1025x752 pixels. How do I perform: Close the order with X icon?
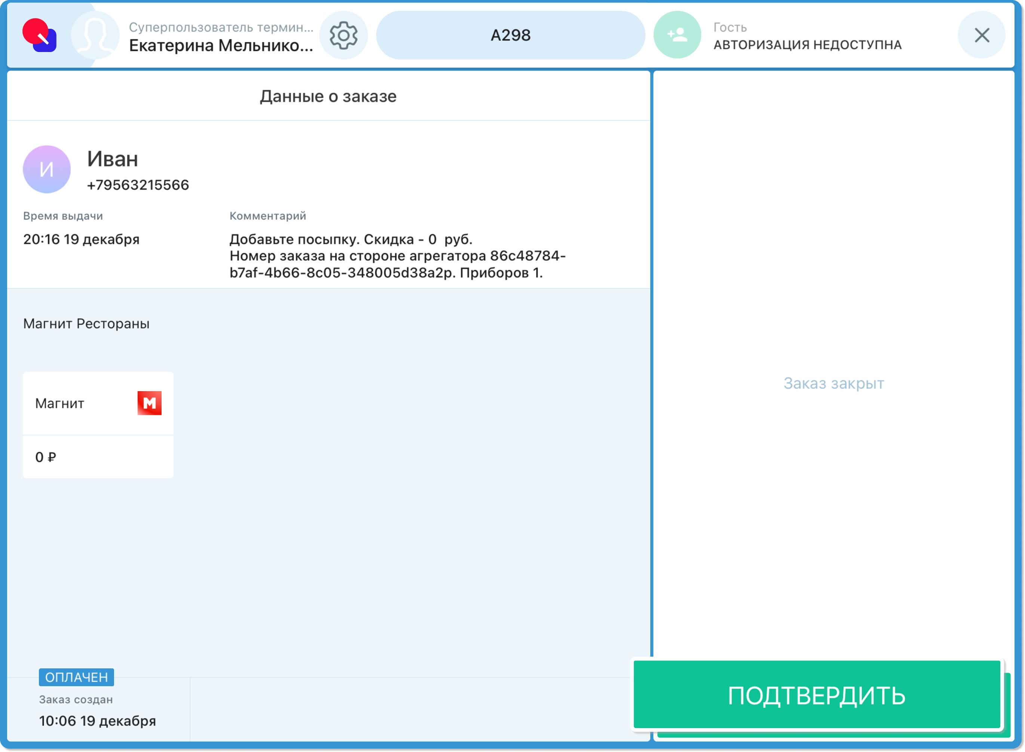tap(981, 35)
